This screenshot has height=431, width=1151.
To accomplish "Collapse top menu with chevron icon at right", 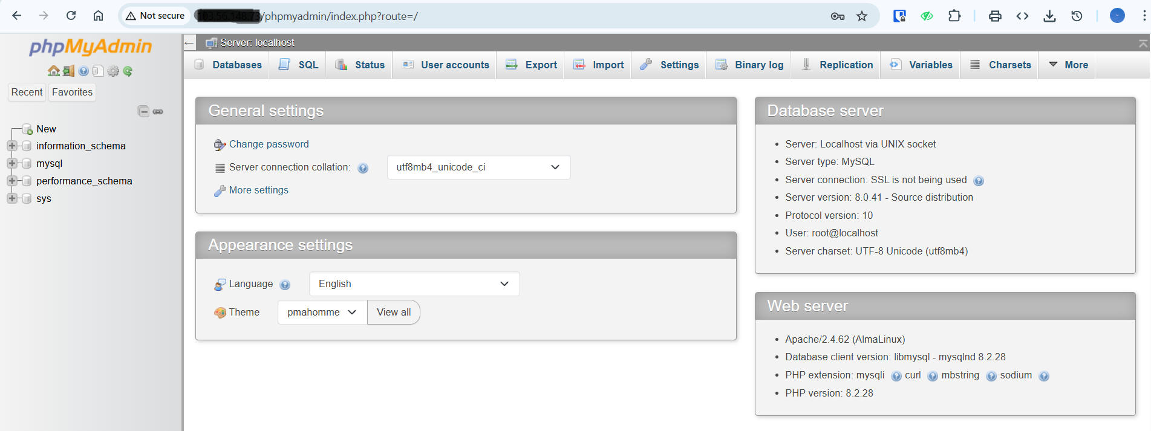I will (1143, 44).
